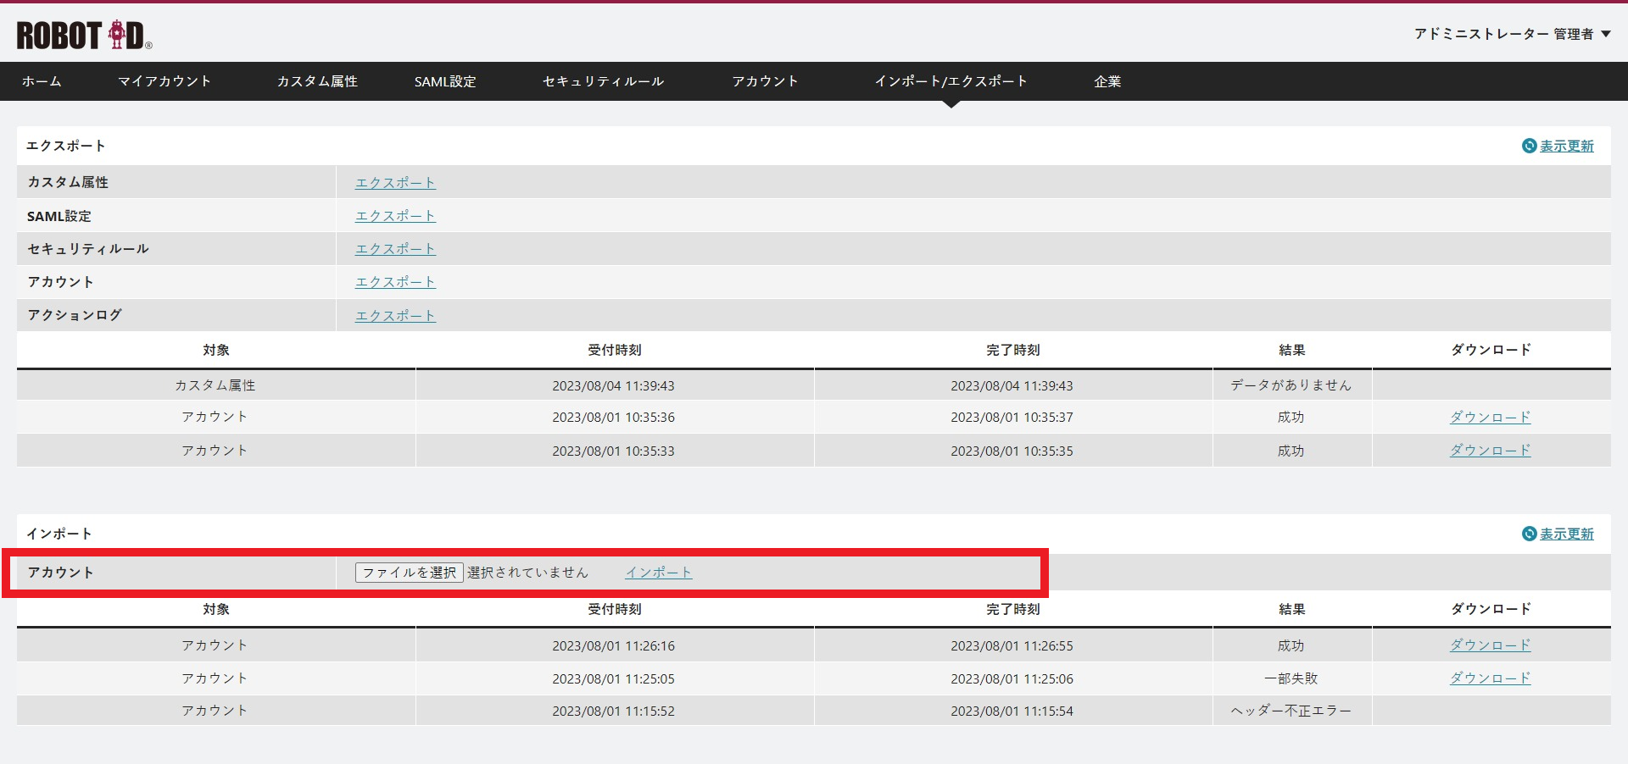
Task: Export the アクションログ data
Action: (395, 316)
